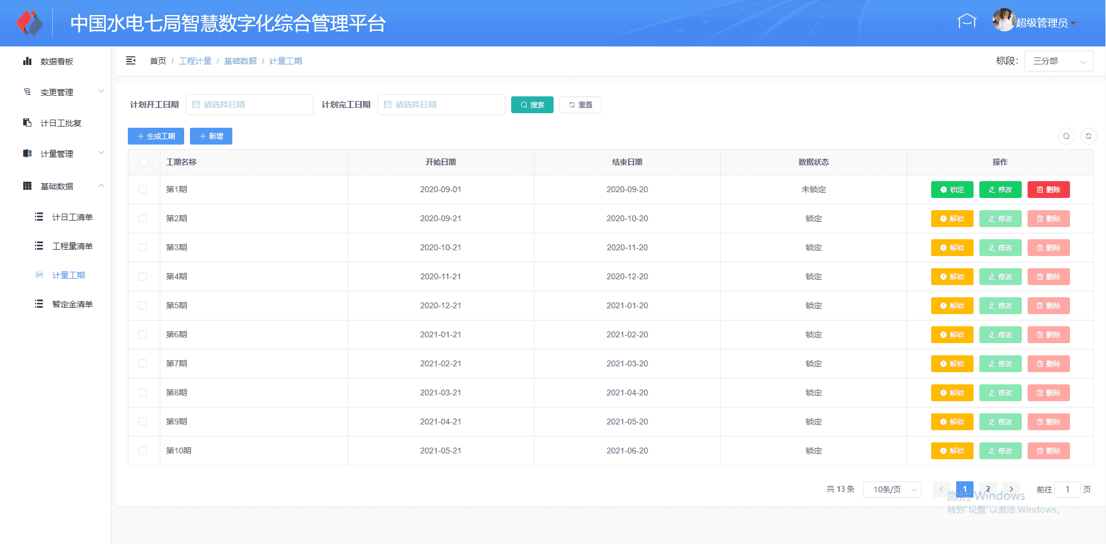Unlock the 第2期 period row

951,219
